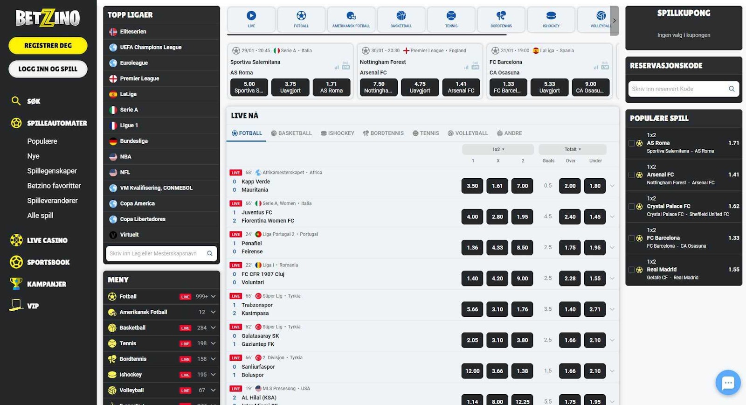Viewport: 746px width, 405px height.
Task: Switch to the Bordtennis live tab
Action: (x=383, y=133)
